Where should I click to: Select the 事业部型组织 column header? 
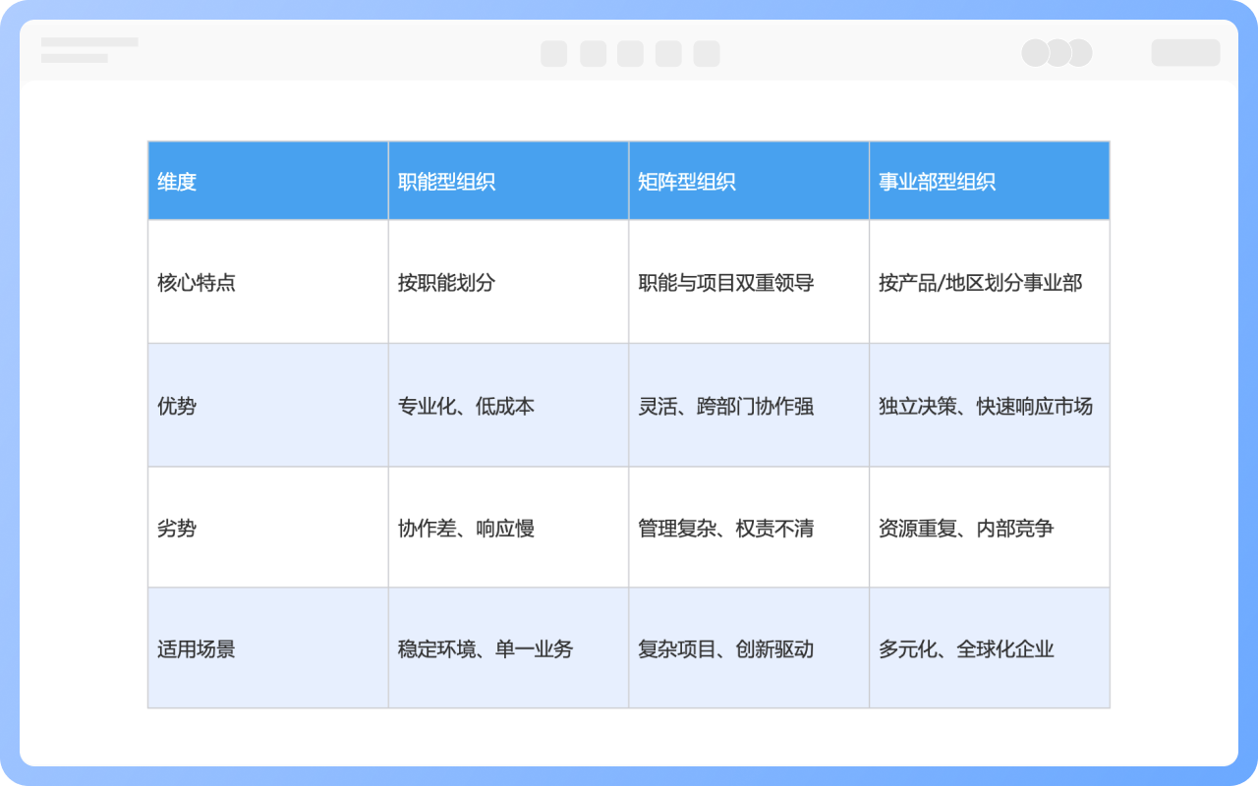[x=990, y=181]
